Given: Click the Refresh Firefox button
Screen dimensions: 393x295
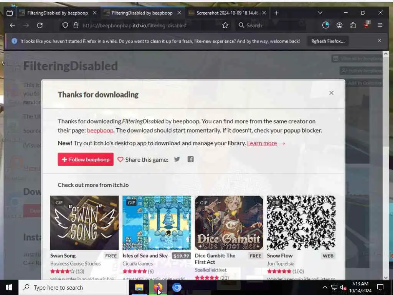Looking at the screenshot, I should [328, 41].
